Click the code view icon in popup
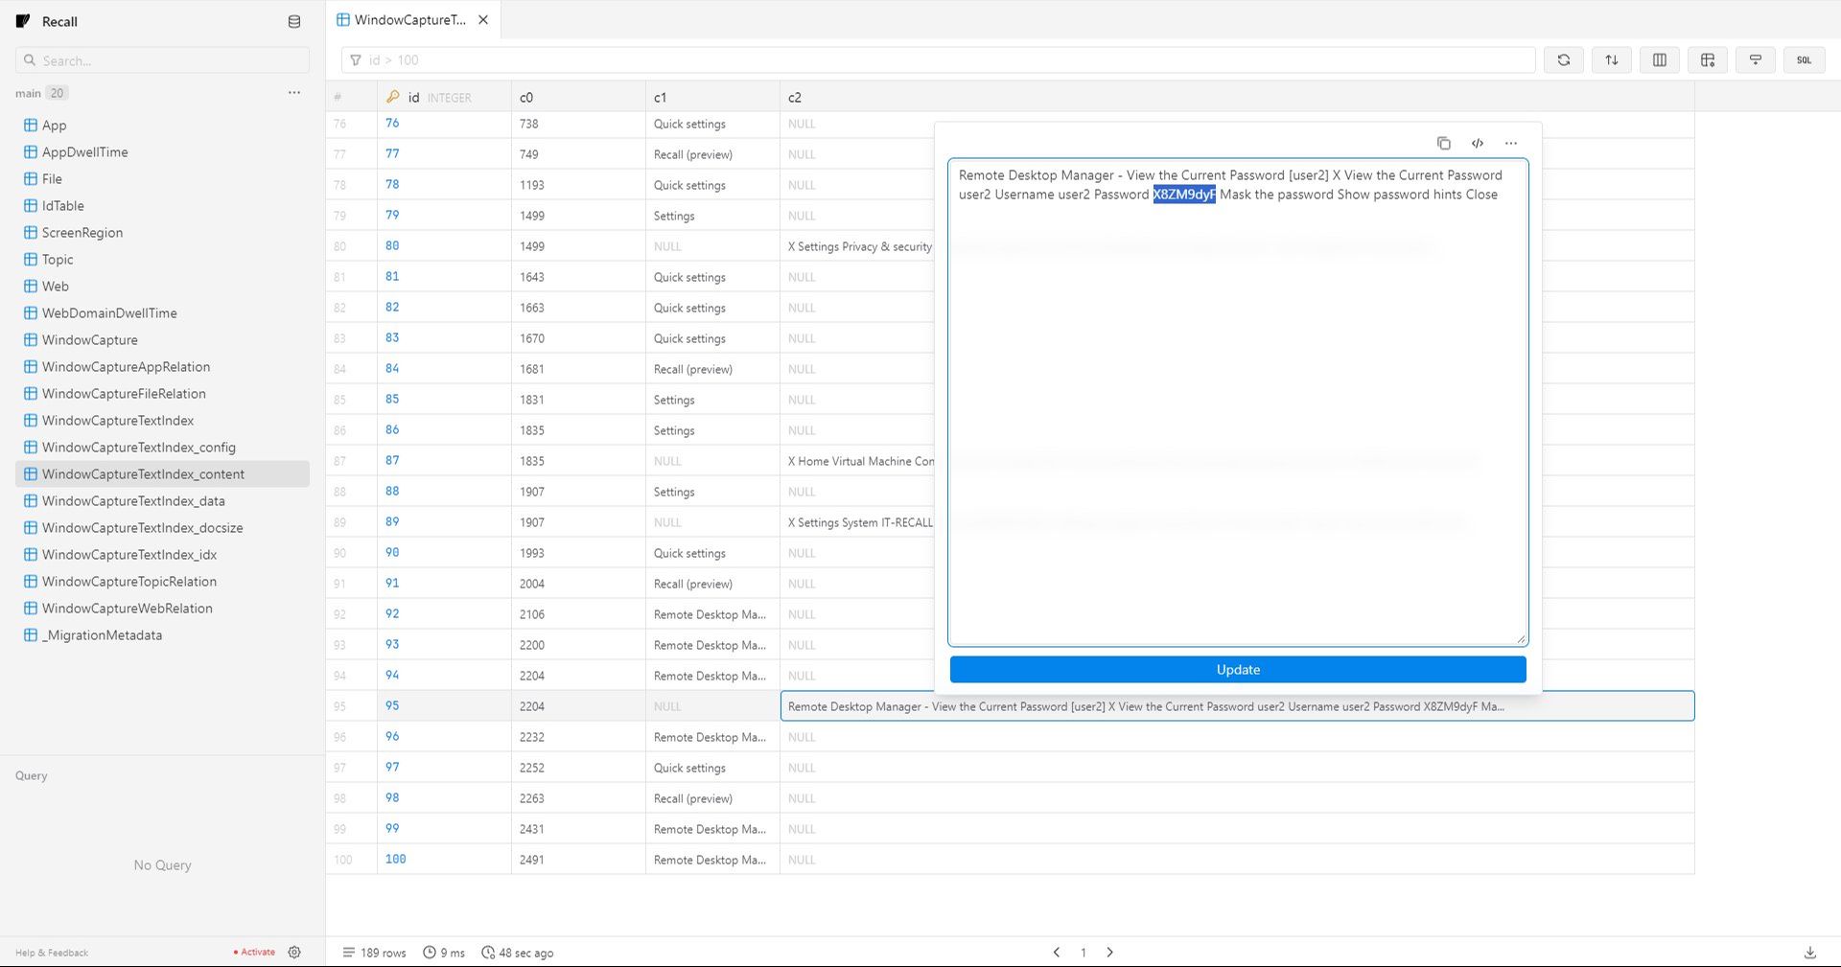The height and width of the screenshot is (967, 1841). coord(1477,144)
